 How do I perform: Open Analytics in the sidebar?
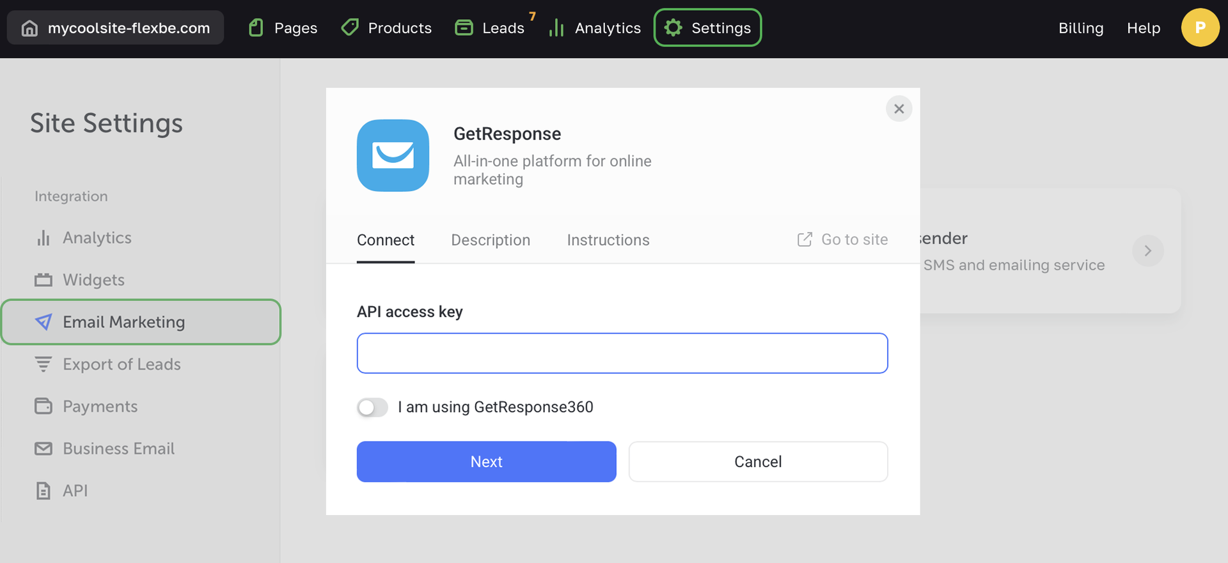coord(97,238)
